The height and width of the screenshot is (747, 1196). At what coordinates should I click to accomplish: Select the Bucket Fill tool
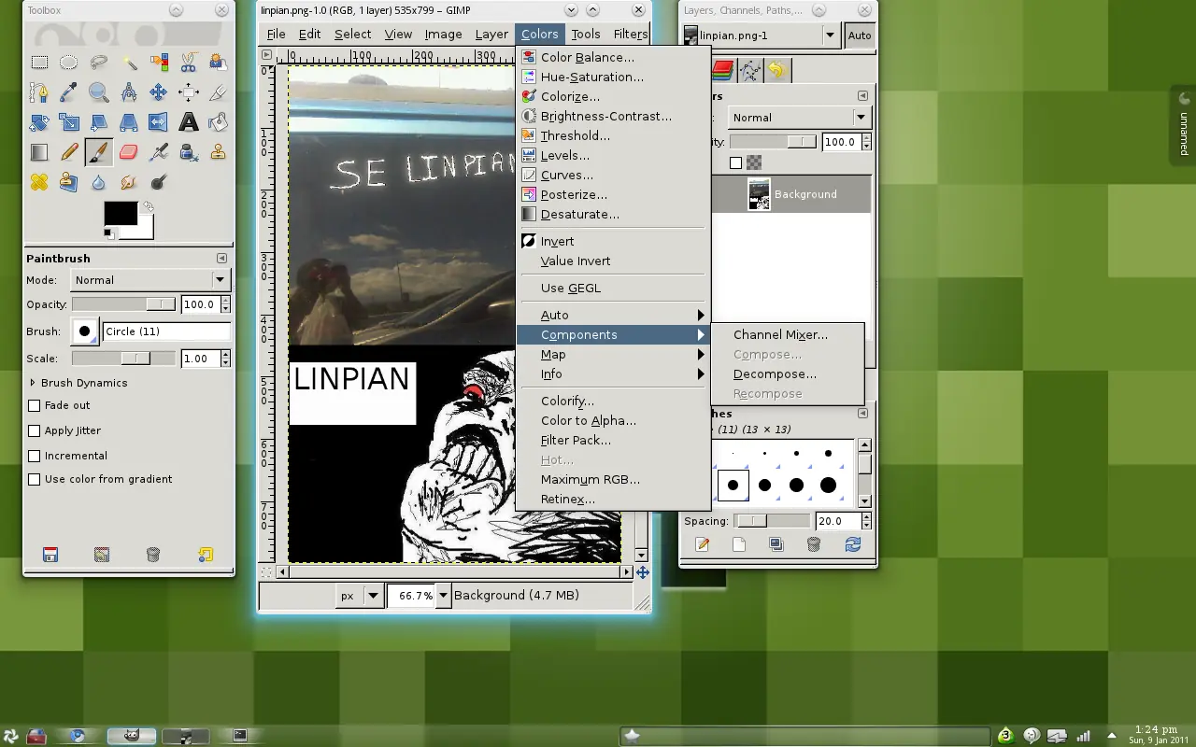click(219, 122)
